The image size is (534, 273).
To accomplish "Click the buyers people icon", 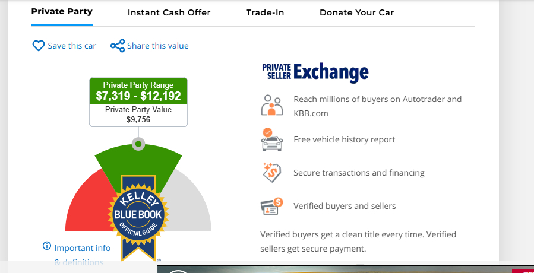I will (x=272, y=106).
